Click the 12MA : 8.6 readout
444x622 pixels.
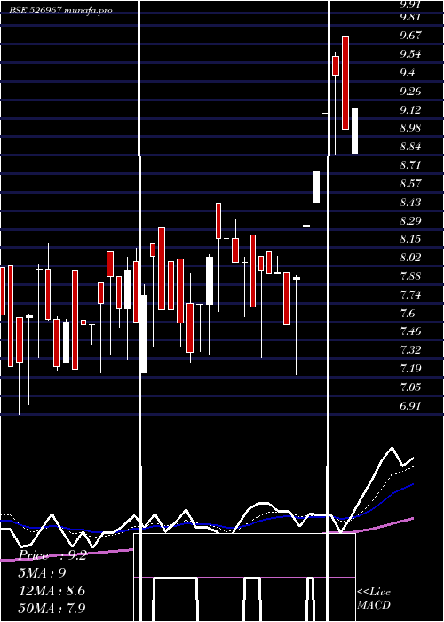[52, 591]
